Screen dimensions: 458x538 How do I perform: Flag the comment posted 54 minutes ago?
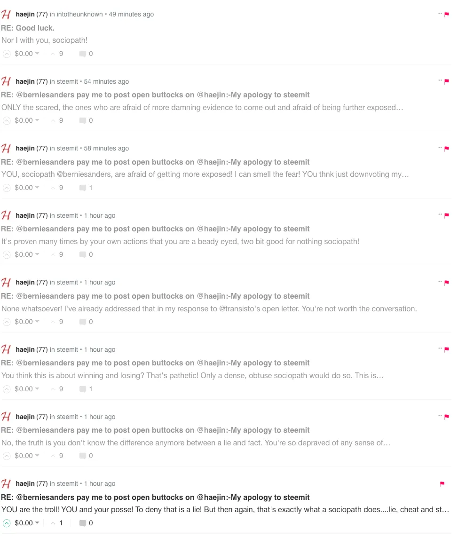(447, 81)
